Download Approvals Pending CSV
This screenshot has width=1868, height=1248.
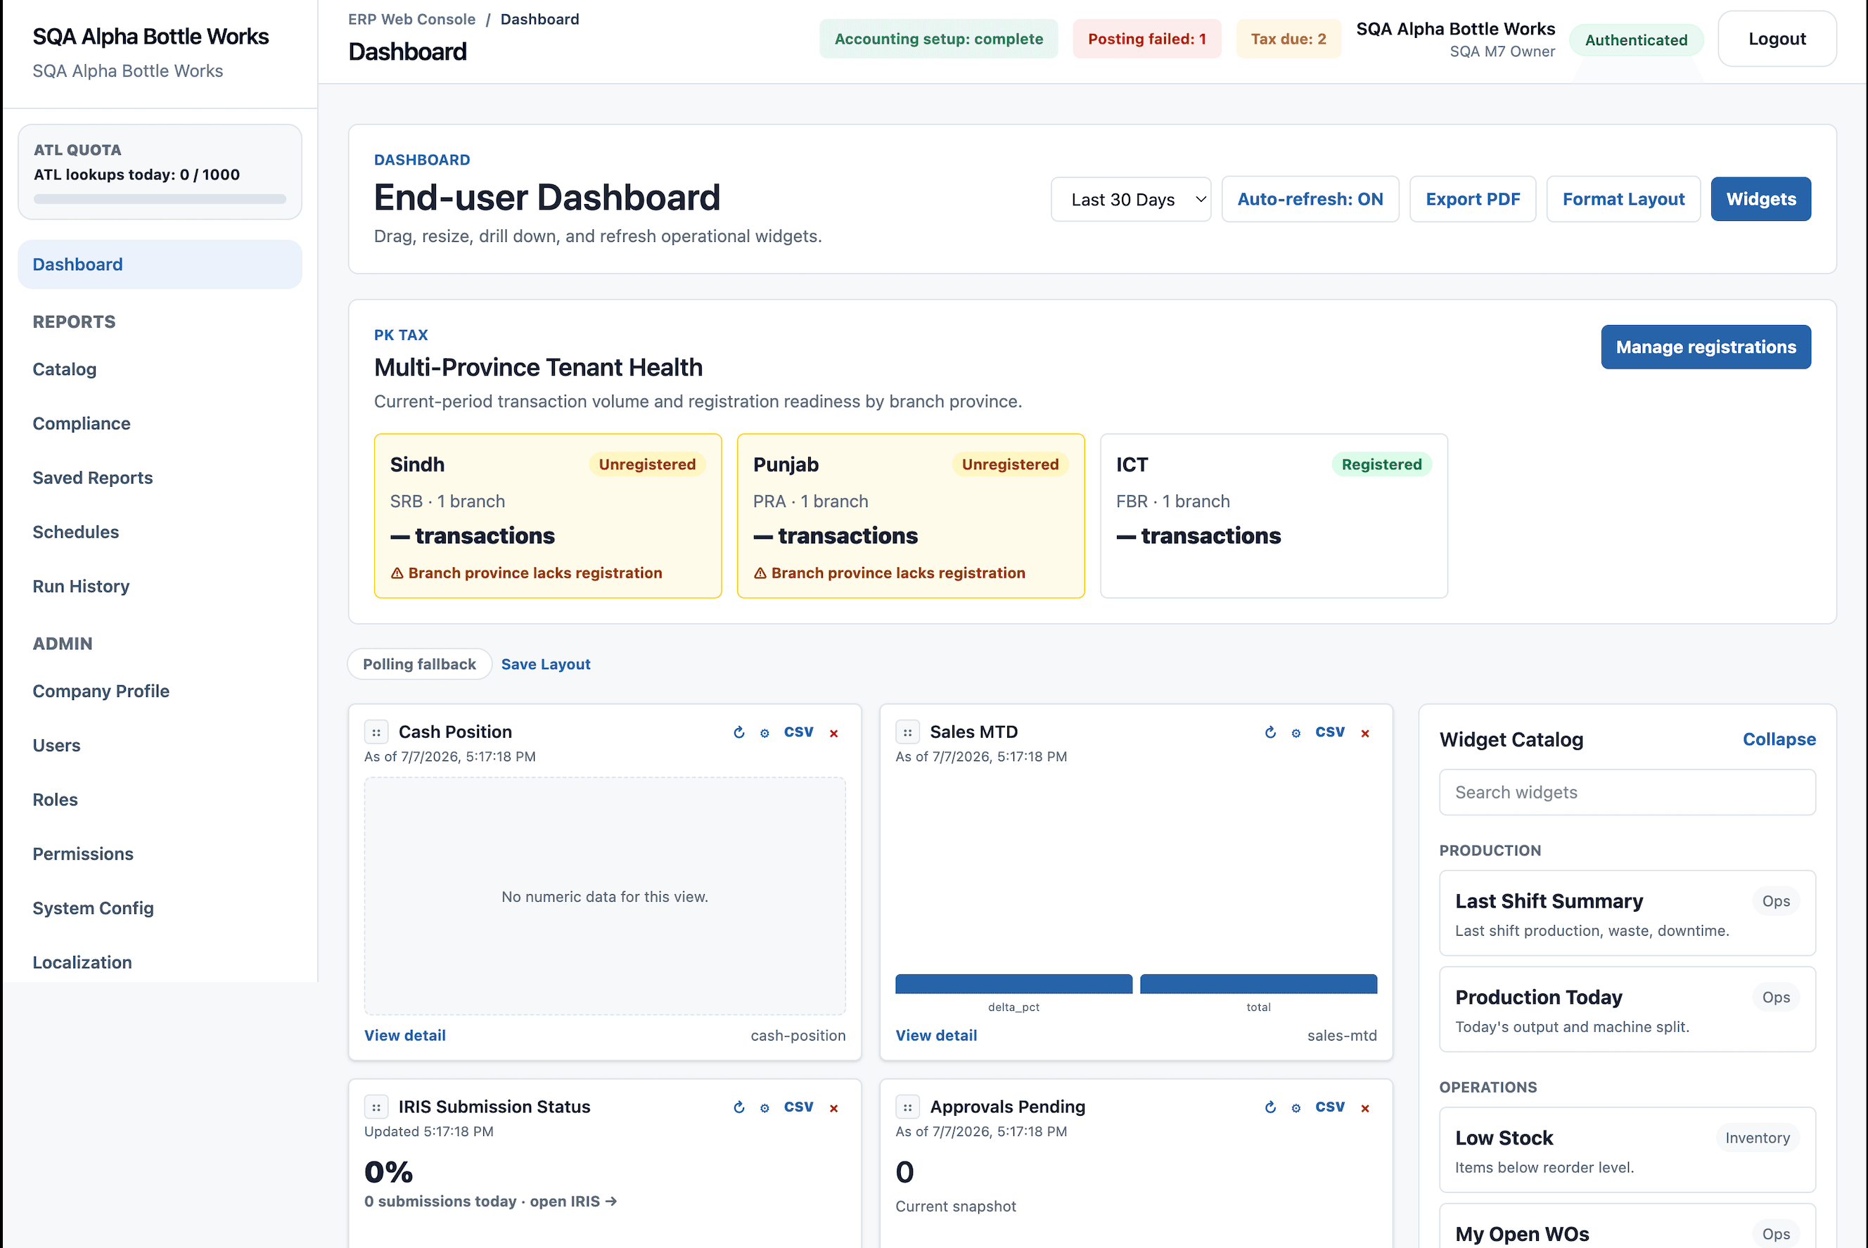[1330, 1107]
